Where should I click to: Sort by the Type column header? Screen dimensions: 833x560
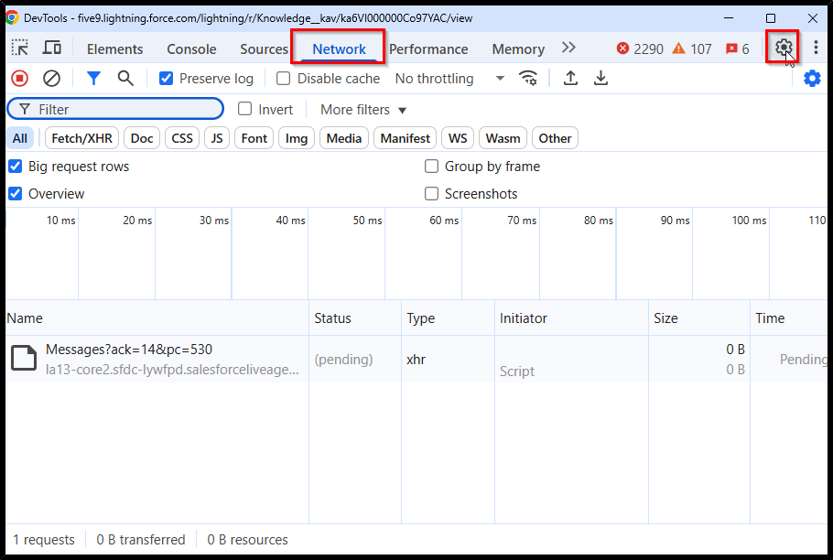pyautogui.click(x=448, y=318)
